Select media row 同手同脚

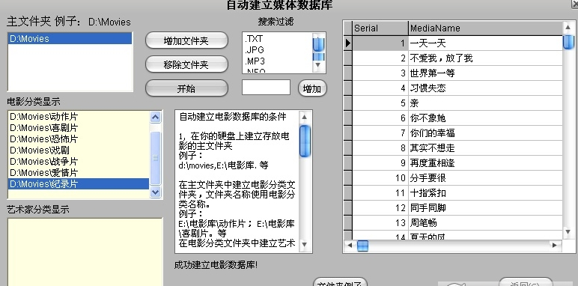[x=485, y=208]
